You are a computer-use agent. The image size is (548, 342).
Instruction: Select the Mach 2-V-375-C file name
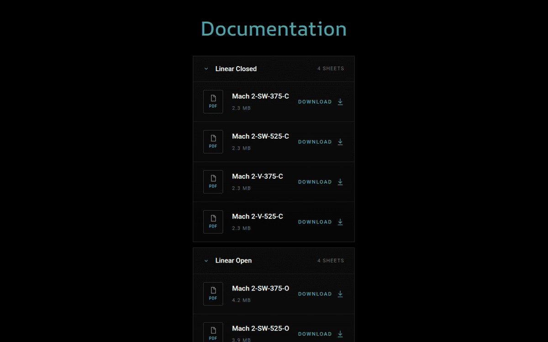(258, 176)
